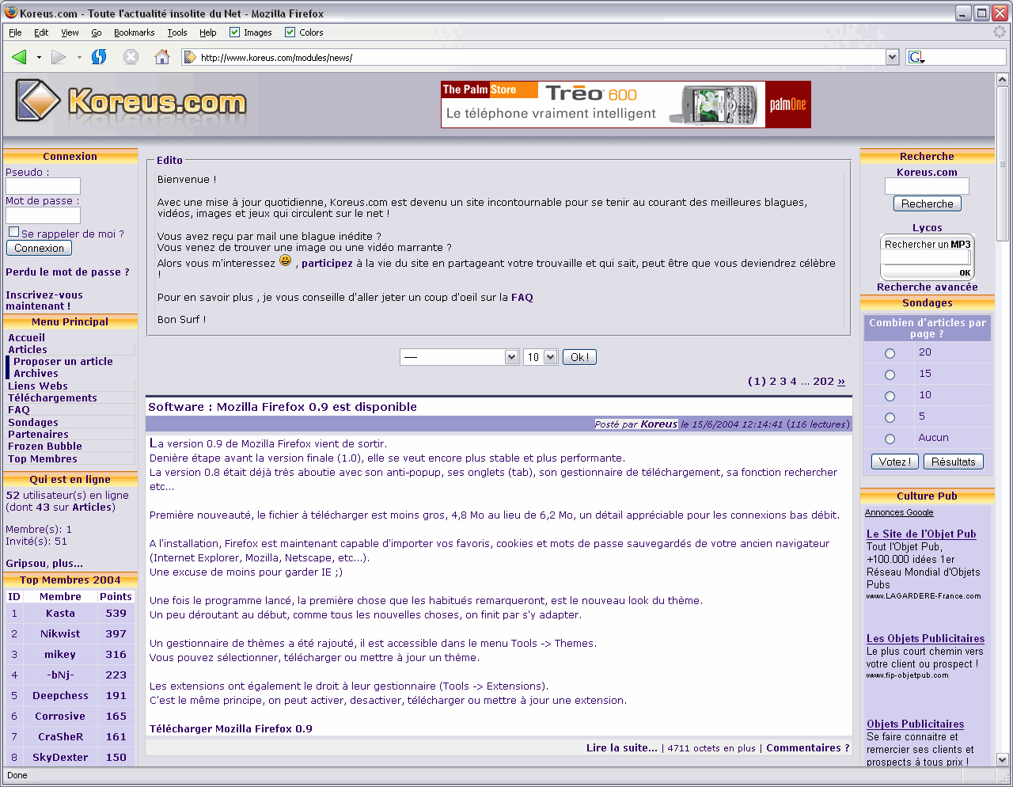Toggle the Images checkbox in the menu bar
Image resolution: width=1013 pixels, height=787 pixels.
(x=234, y=32)
